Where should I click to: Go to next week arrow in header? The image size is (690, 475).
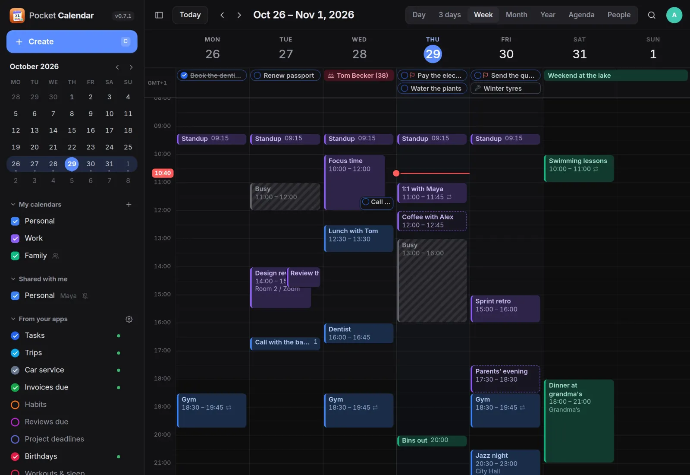(239, 15)
